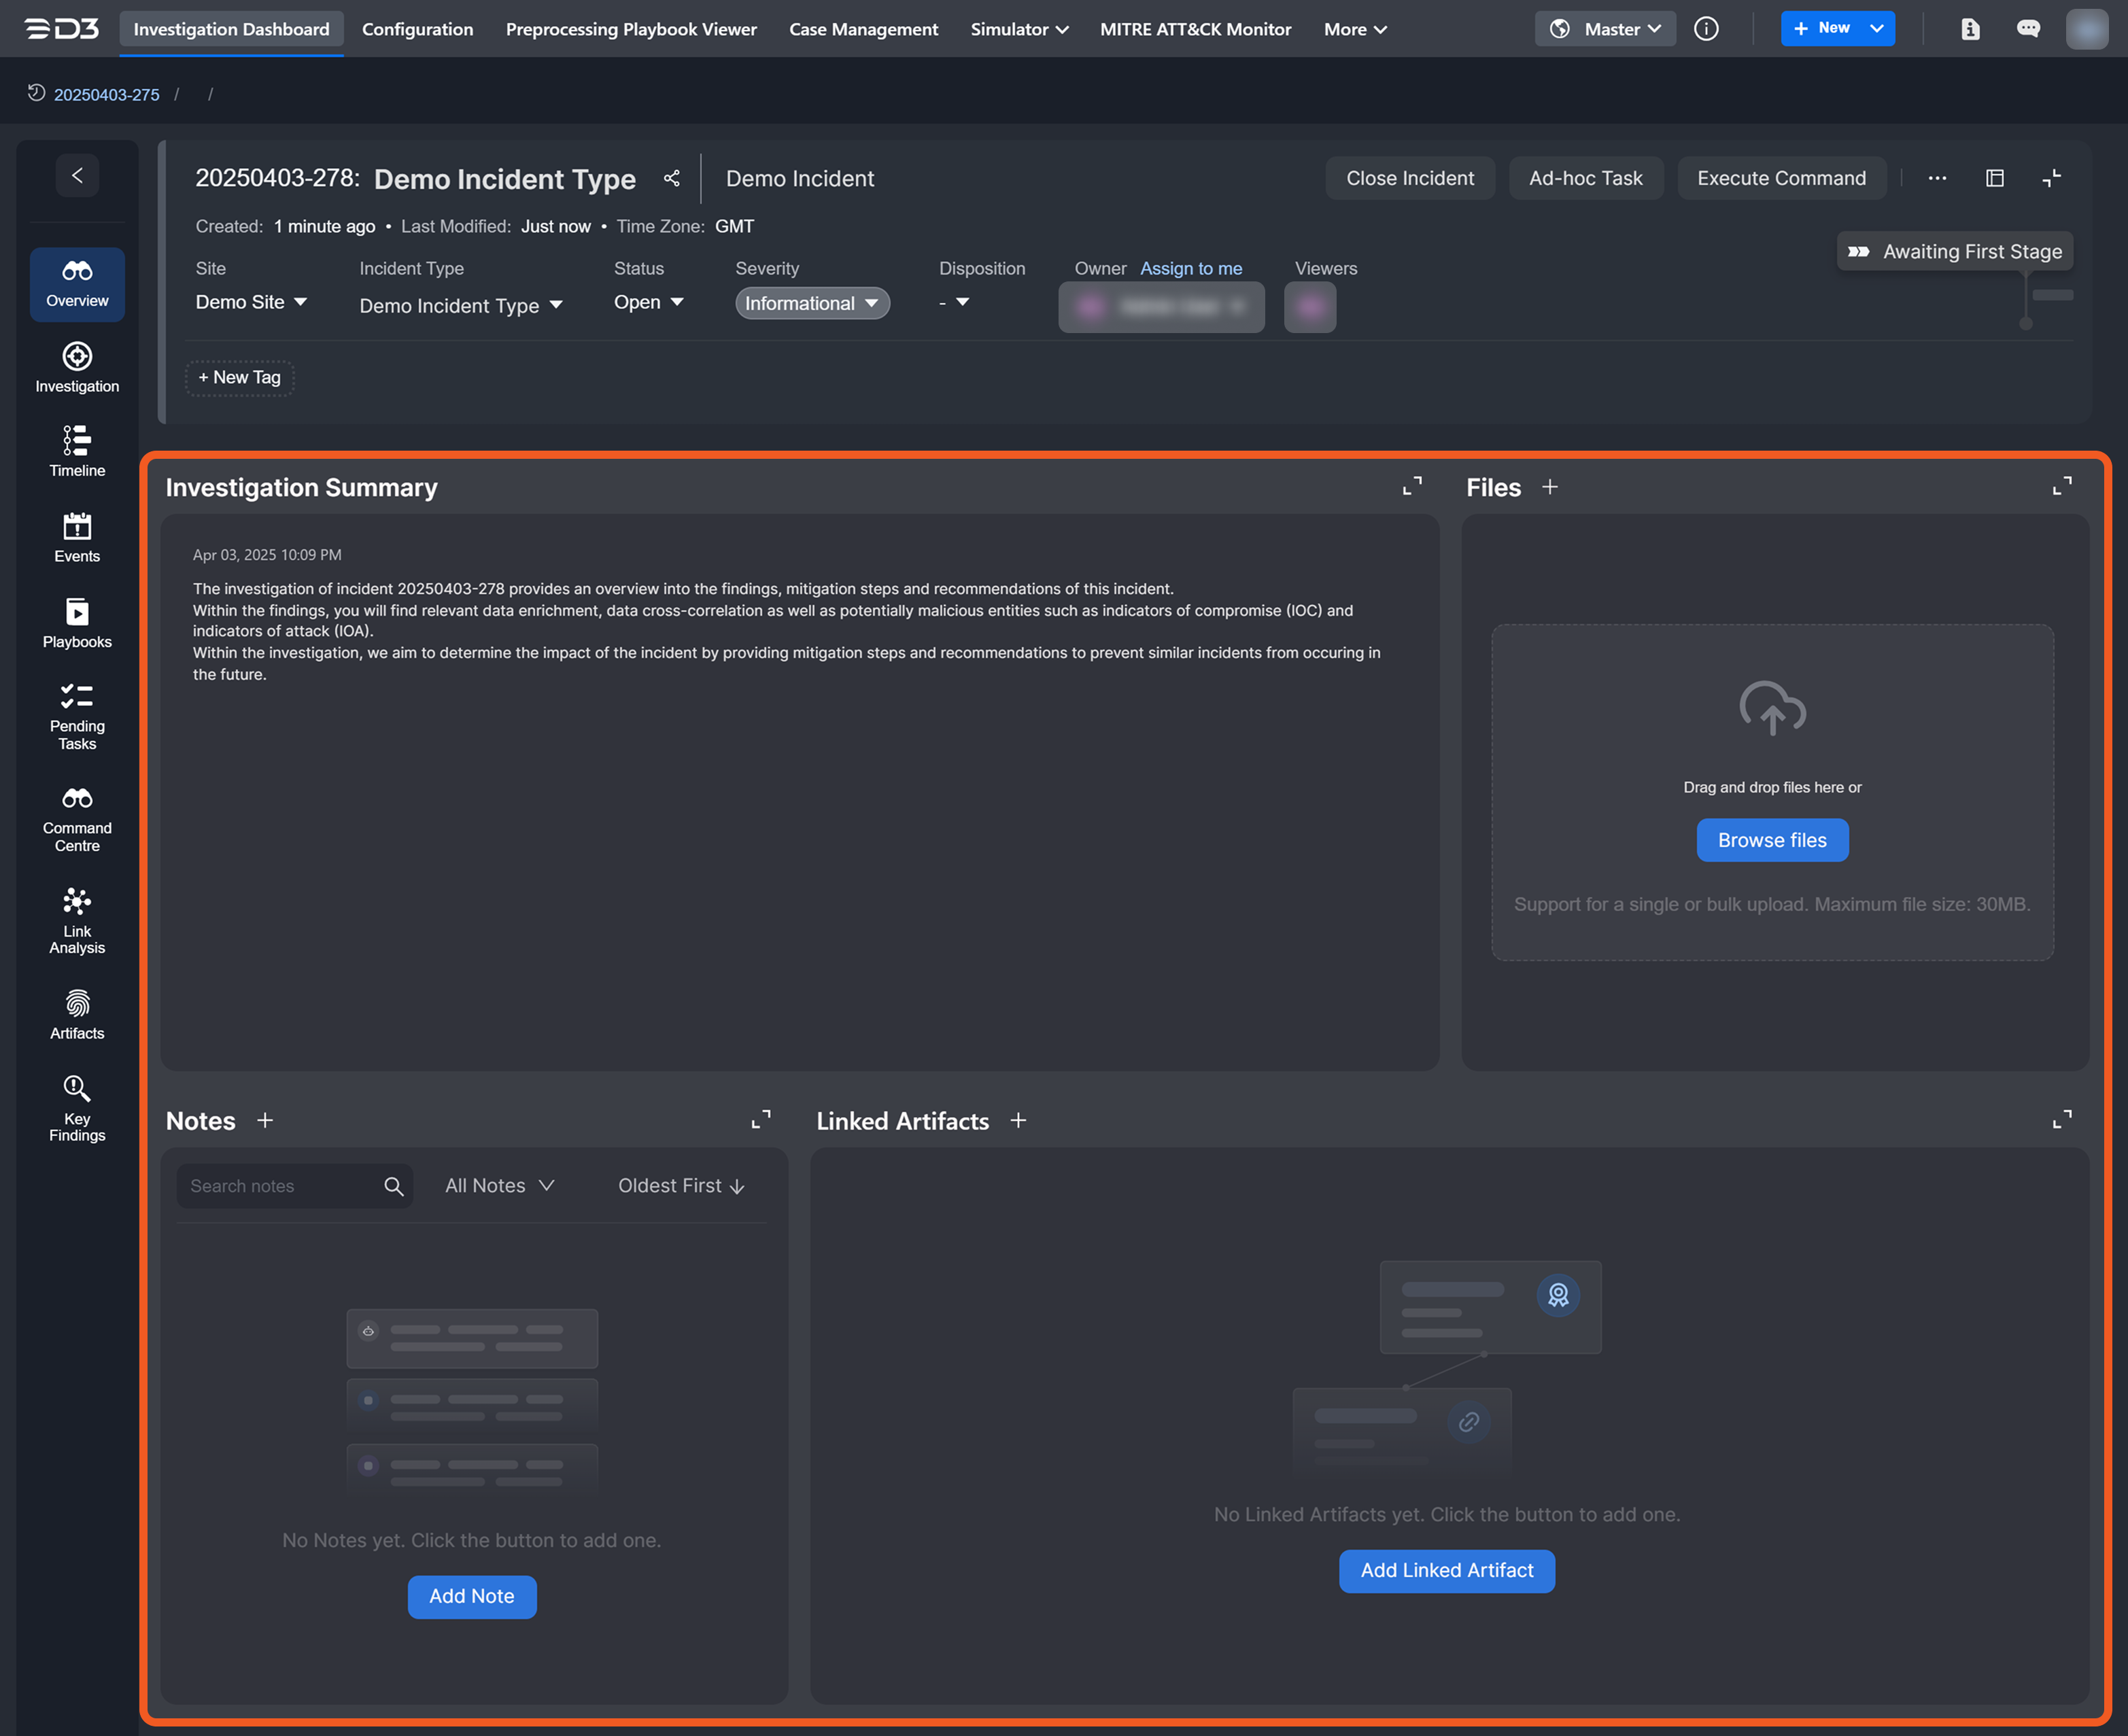Click the Assign to me link

(1191, 268)
